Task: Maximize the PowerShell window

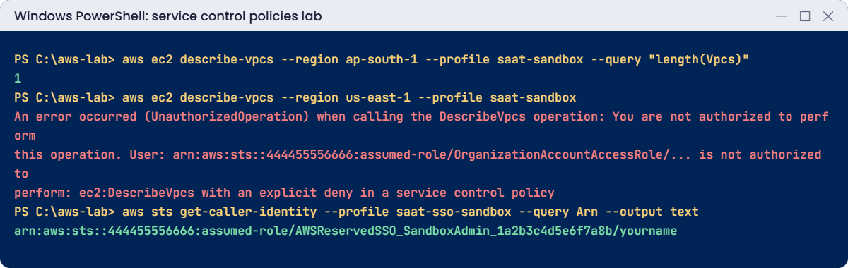Action: (x=804, y=16)
